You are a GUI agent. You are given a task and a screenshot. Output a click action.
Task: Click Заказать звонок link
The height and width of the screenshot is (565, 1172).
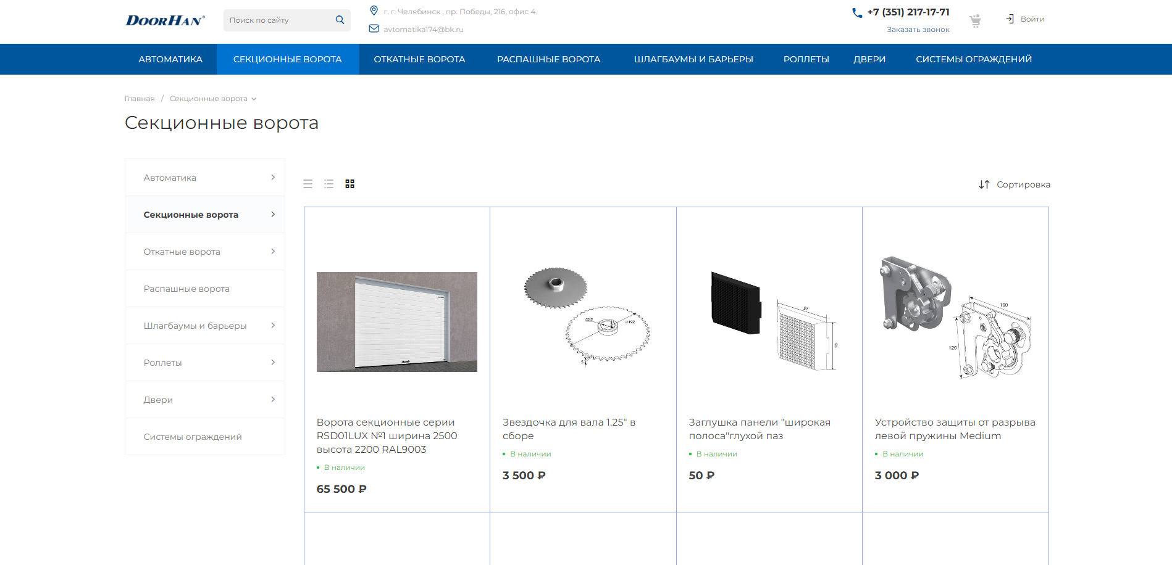[918, 30]
